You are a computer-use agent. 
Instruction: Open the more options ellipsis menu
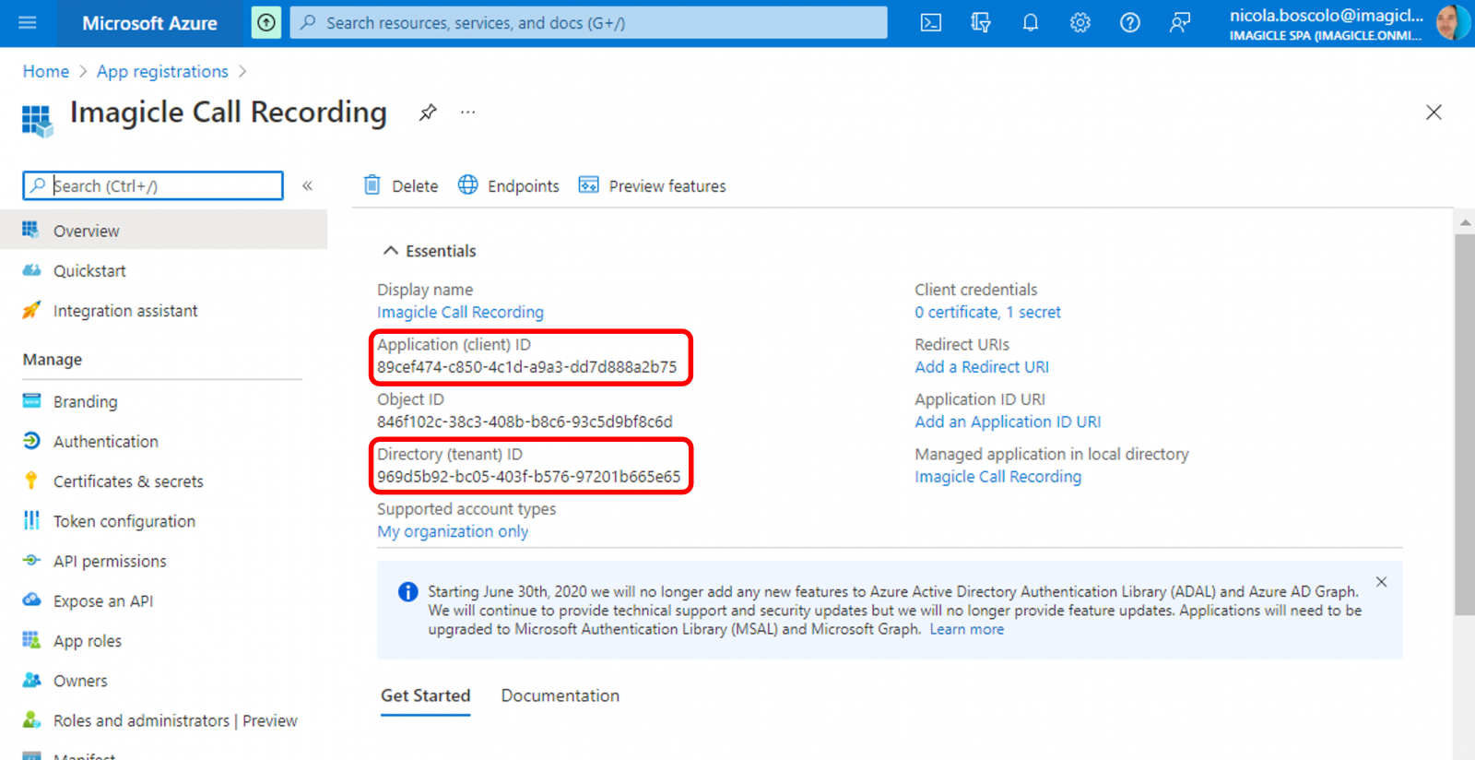pos(468,113)
